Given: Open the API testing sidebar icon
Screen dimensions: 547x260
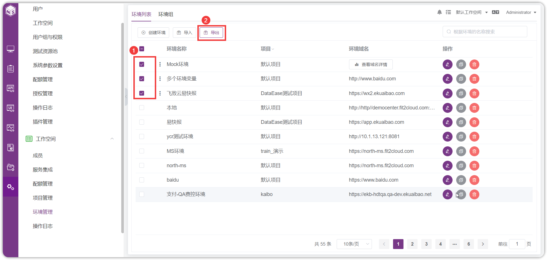Looking at the screenshot, I should coord(10,89).
